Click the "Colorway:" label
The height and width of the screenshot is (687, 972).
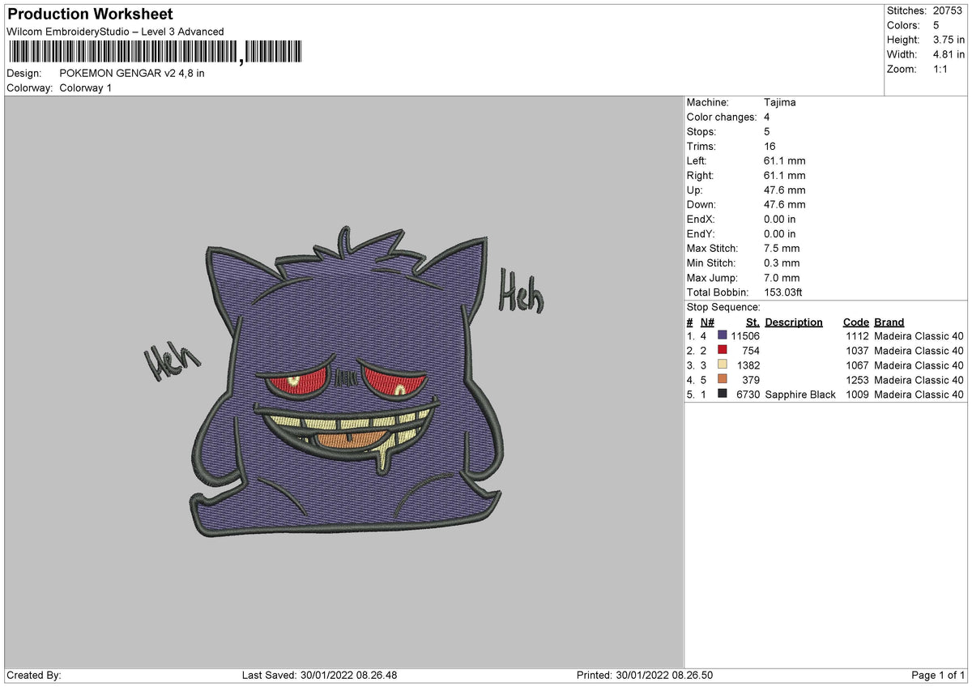tap(30, 88)
